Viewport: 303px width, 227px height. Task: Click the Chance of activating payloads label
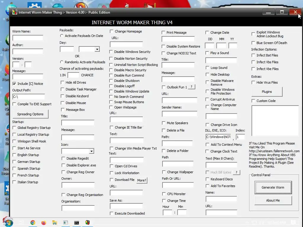coord(82,69)
